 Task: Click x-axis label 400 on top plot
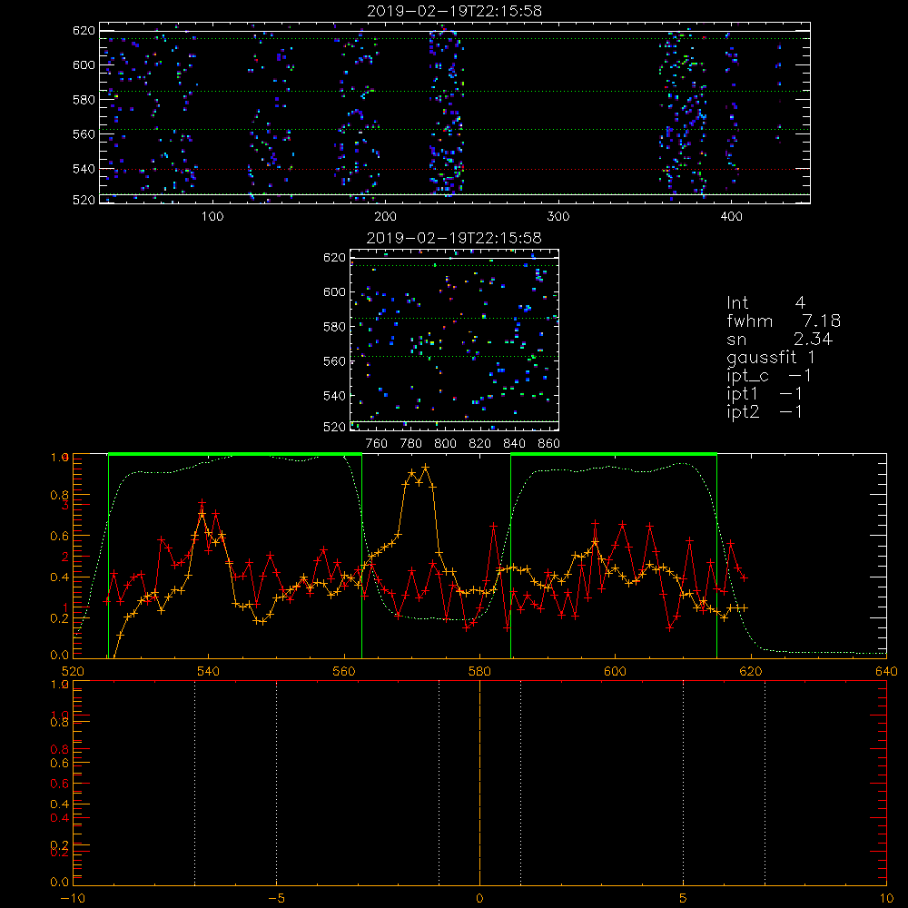(x=731, y=217)
